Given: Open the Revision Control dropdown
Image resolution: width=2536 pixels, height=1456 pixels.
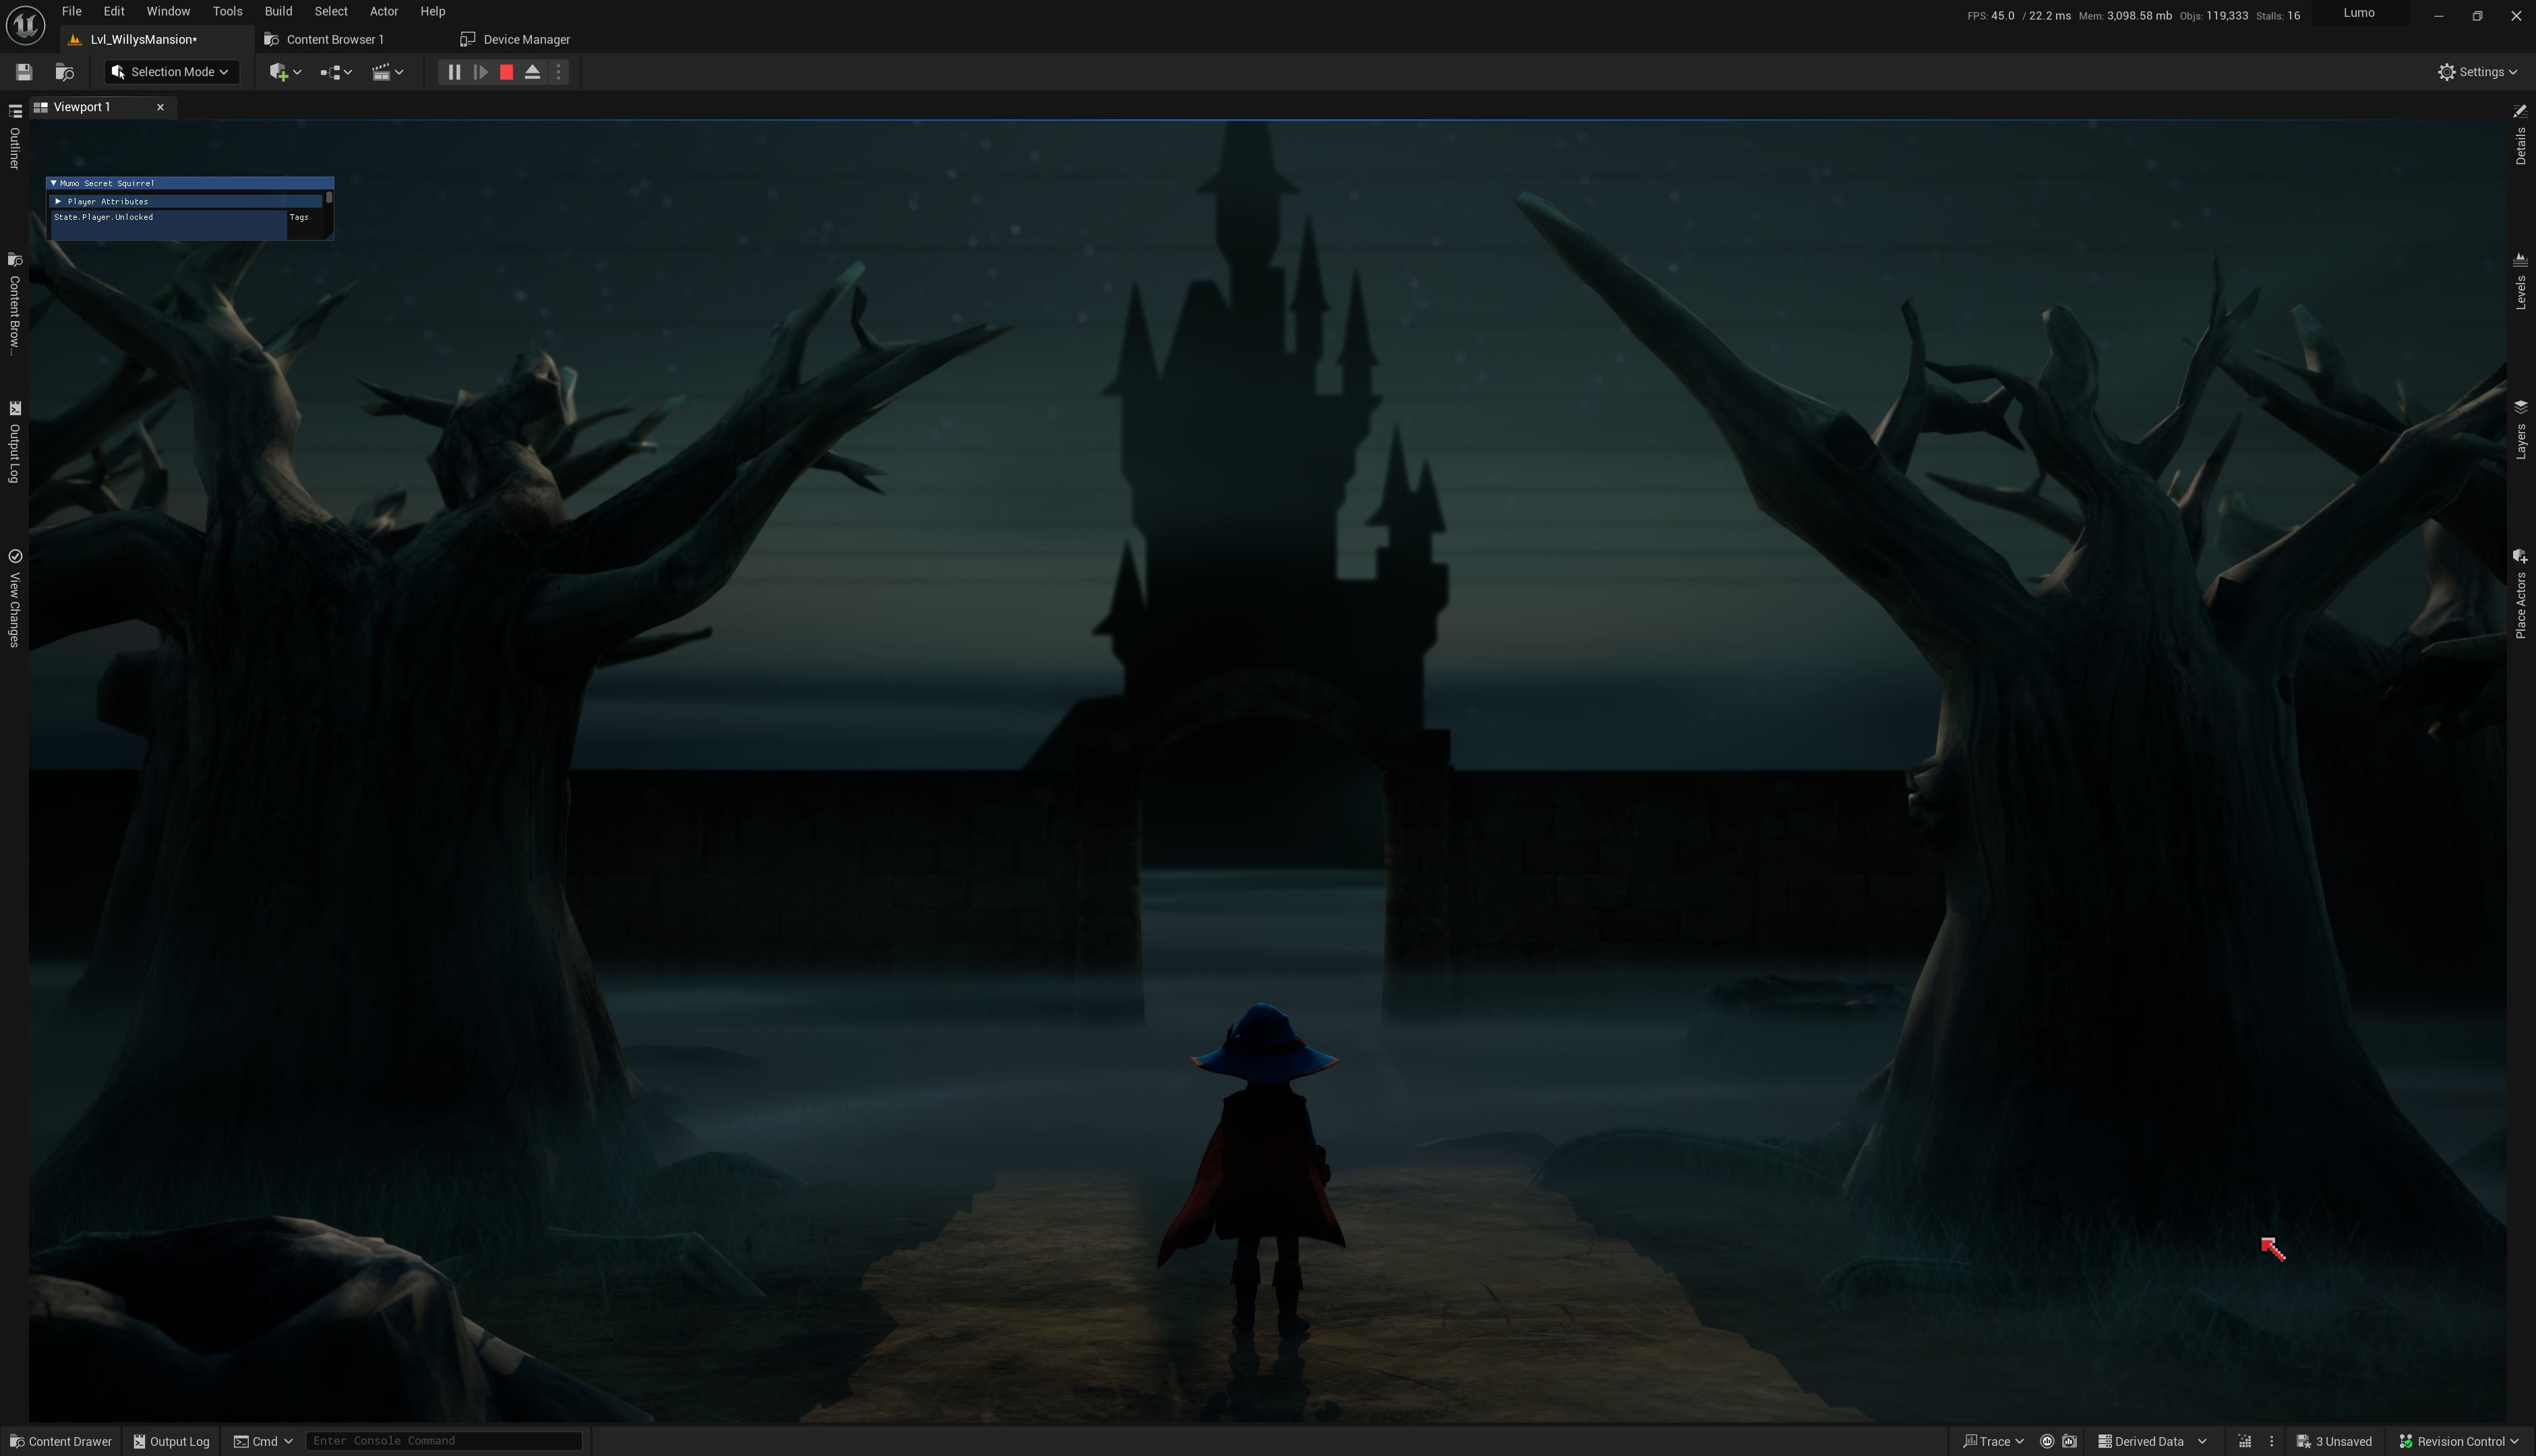Looking at the screenshot, I should tap(2459, 1441).
